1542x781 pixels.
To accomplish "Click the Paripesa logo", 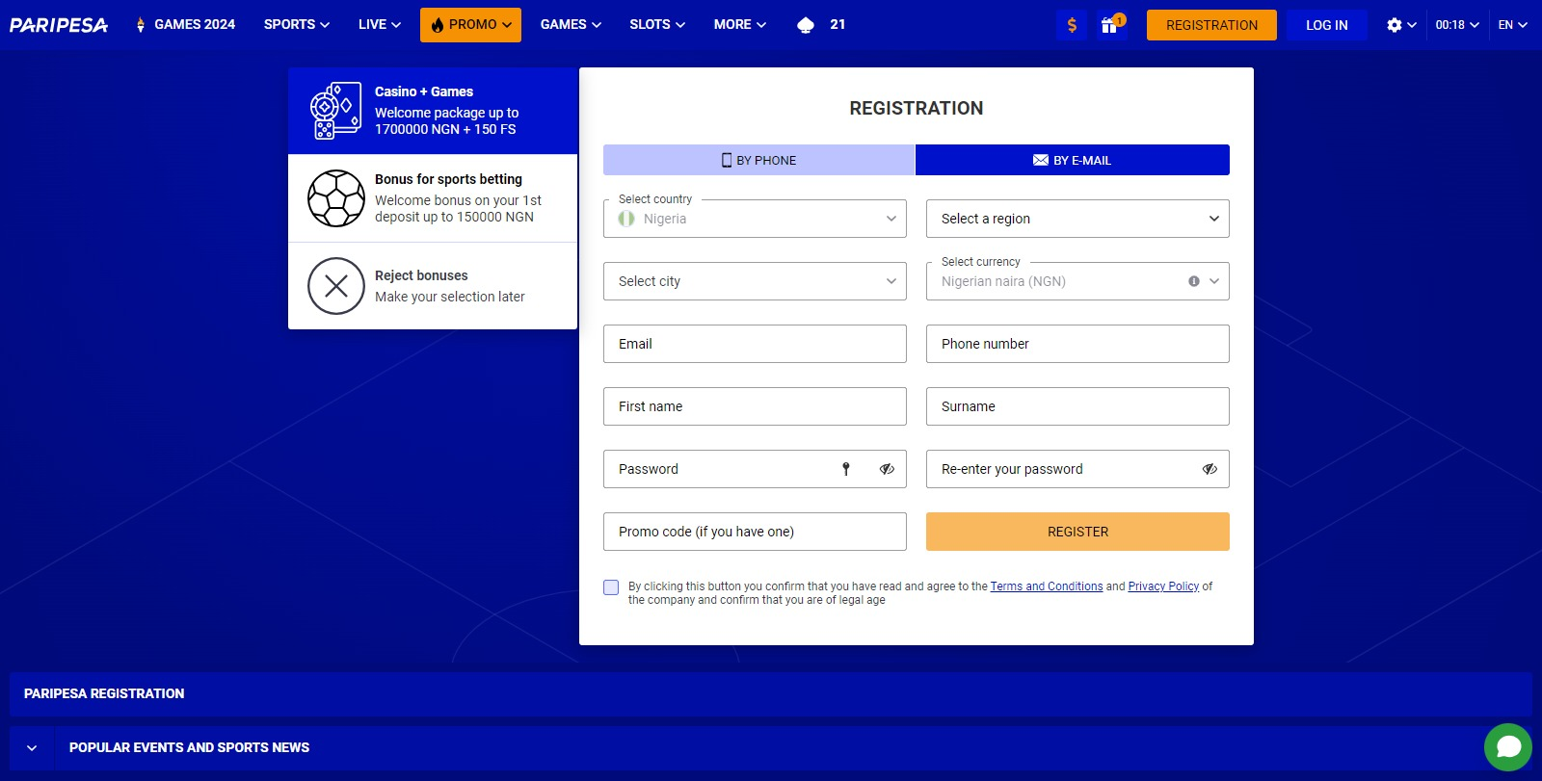I will [59, 25].
